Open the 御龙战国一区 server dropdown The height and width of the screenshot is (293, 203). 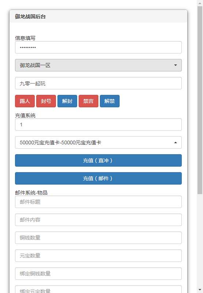[98, 65]
